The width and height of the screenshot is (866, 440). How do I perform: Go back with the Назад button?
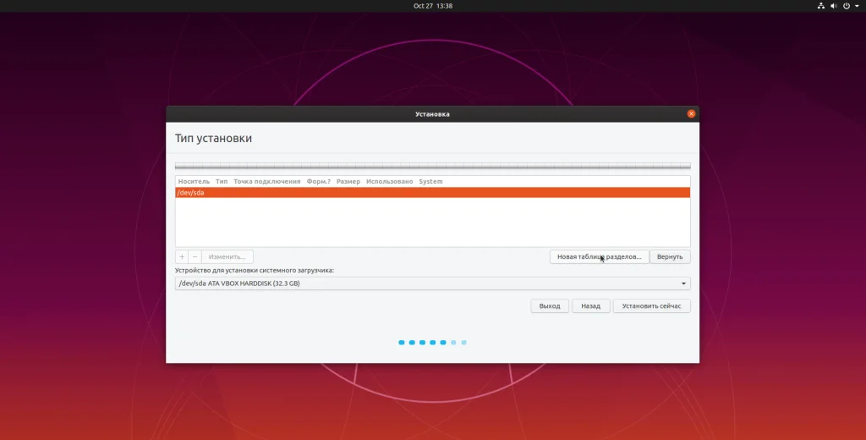coord(590,305)
